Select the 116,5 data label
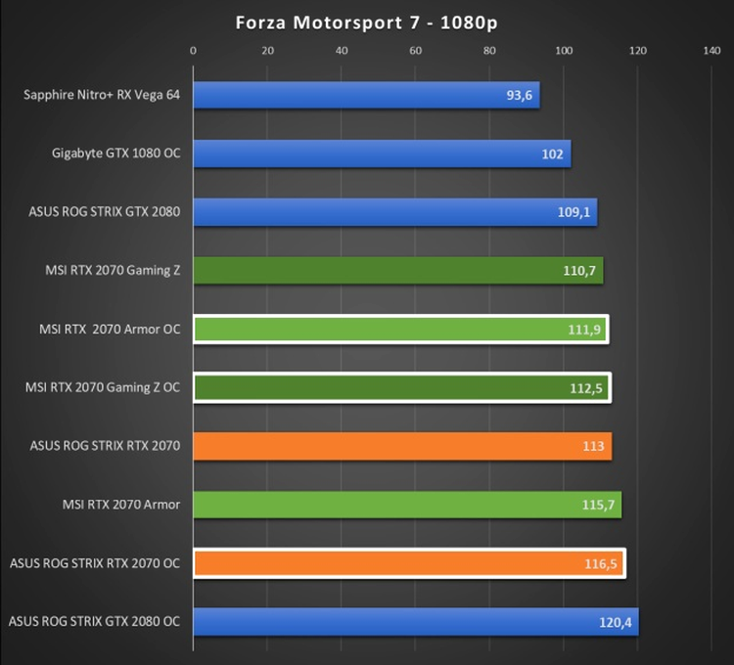 pos(601,564)
